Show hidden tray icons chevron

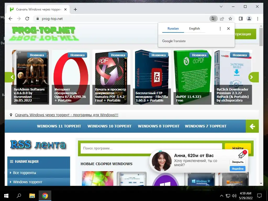click(x=221, y=196)
